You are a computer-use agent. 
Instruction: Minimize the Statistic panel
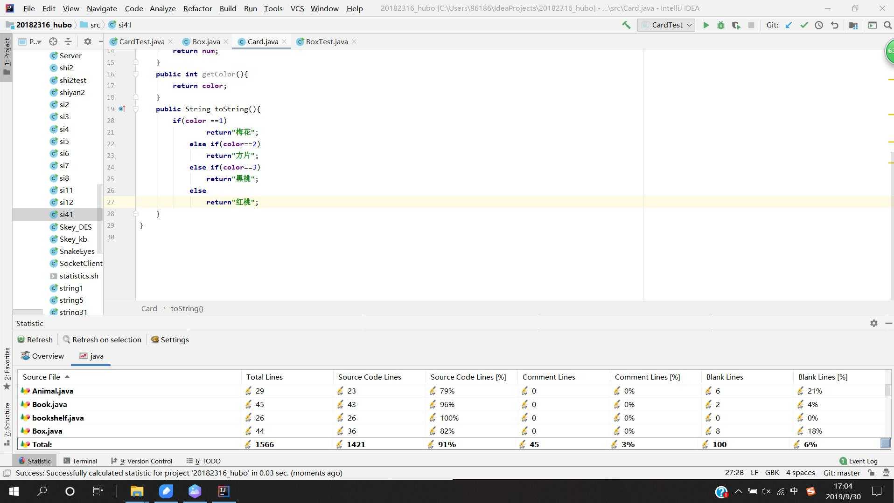tap(888, 323)
